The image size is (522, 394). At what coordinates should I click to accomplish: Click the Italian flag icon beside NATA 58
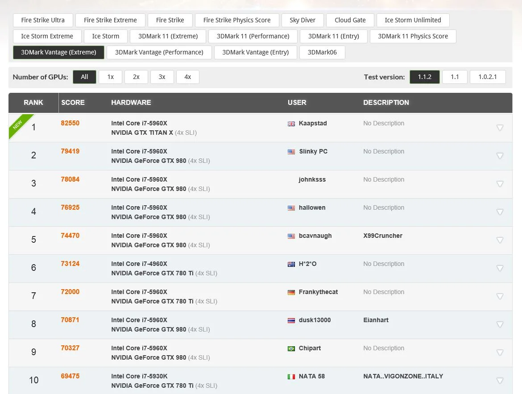[291, 377]
